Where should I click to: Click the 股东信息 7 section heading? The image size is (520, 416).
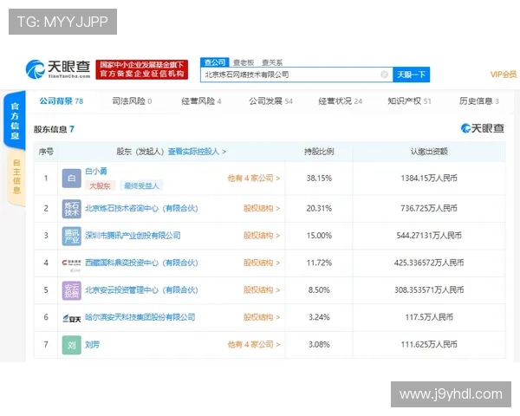[54, 129]
